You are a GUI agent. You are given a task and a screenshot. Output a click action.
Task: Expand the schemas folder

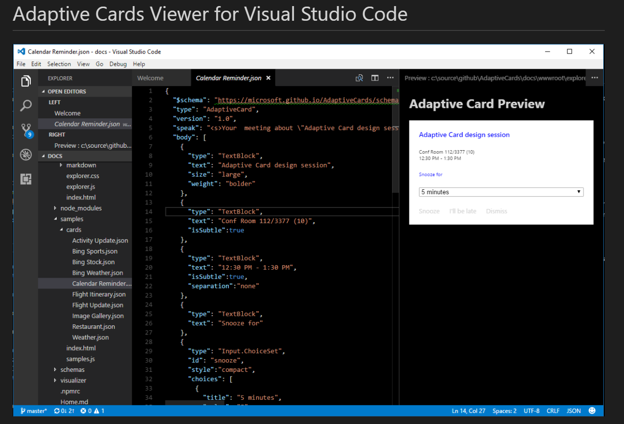point(56,370)
